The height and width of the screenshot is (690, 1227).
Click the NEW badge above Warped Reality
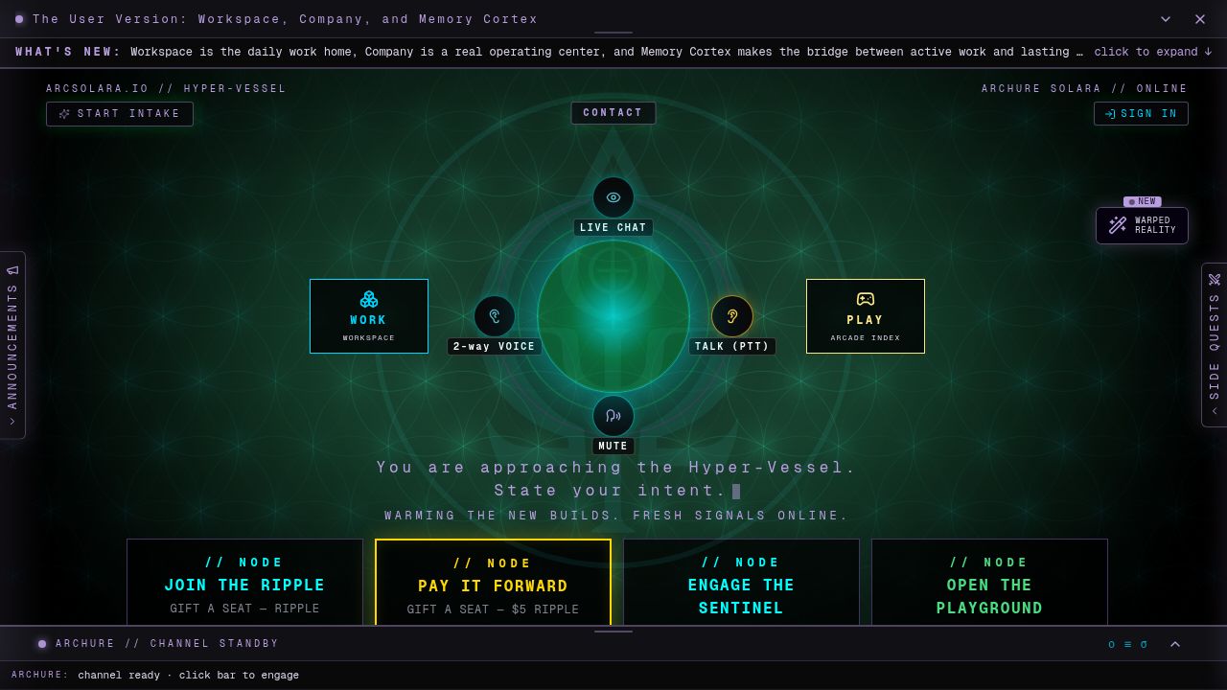click(x=1143, y=202)
